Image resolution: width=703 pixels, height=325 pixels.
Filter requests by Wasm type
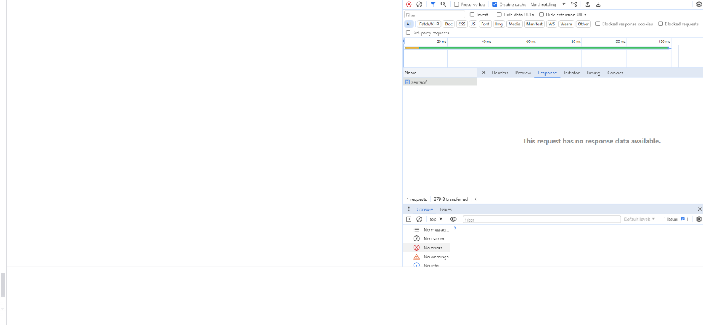[566, 24]
